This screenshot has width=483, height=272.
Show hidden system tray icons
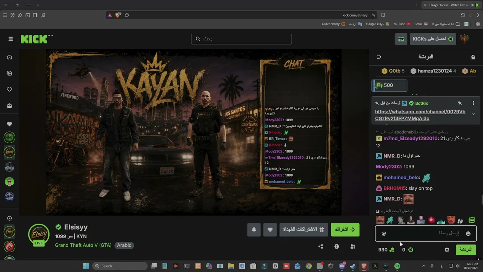pyautogui.click(x=424, y=266)
